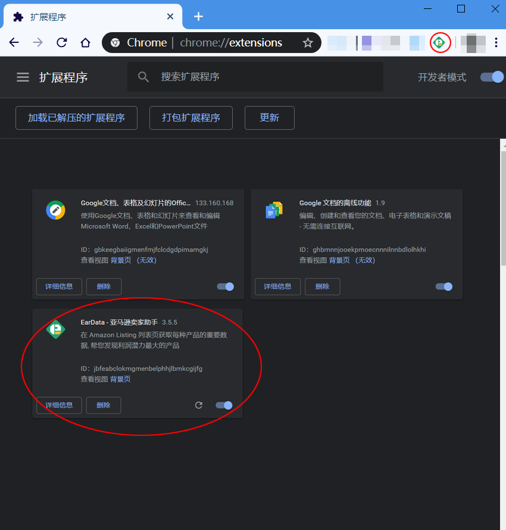Screen dimensions: 506x530
Task: Click the 搜索扩展程序 search field
Action: [255, 77]
